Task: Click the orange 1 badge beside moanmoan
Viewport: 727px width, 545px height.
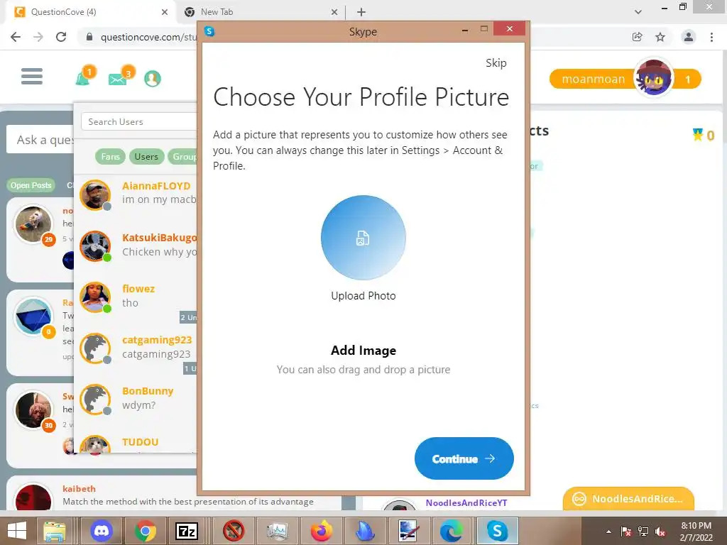Action: point(687,79)
